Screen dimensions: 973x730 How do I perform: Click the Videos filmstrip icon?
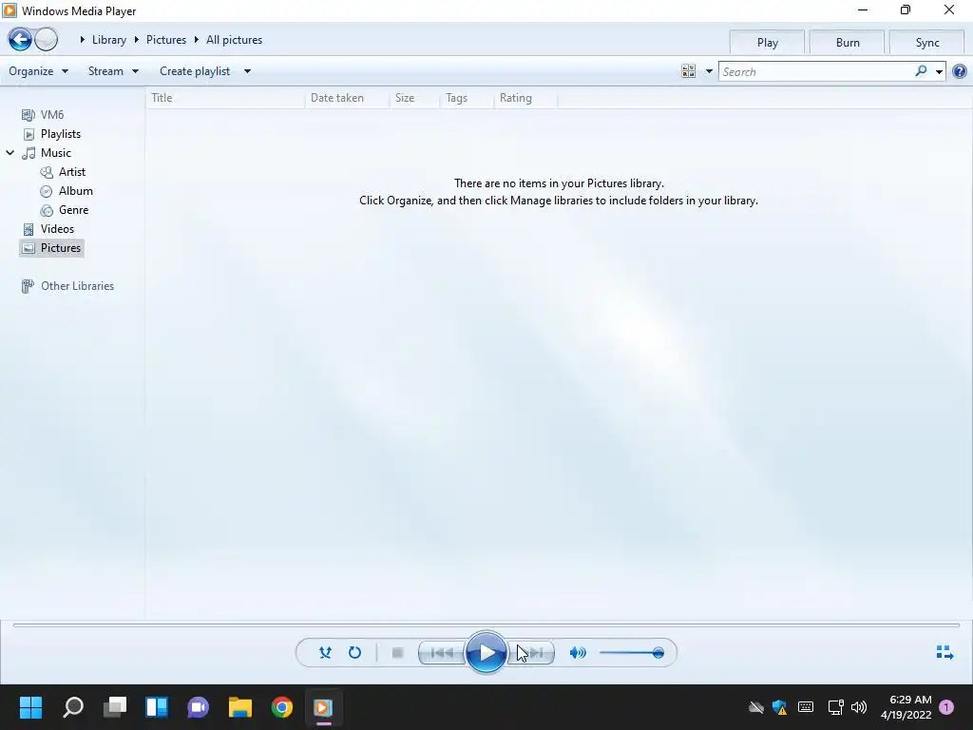point(29,230)
